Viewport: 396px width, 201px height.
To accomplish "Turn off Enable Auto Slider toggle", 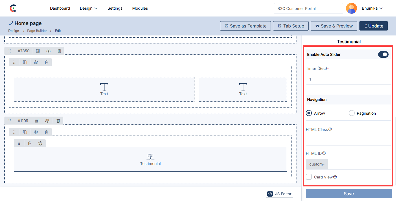I will (383, 54).
